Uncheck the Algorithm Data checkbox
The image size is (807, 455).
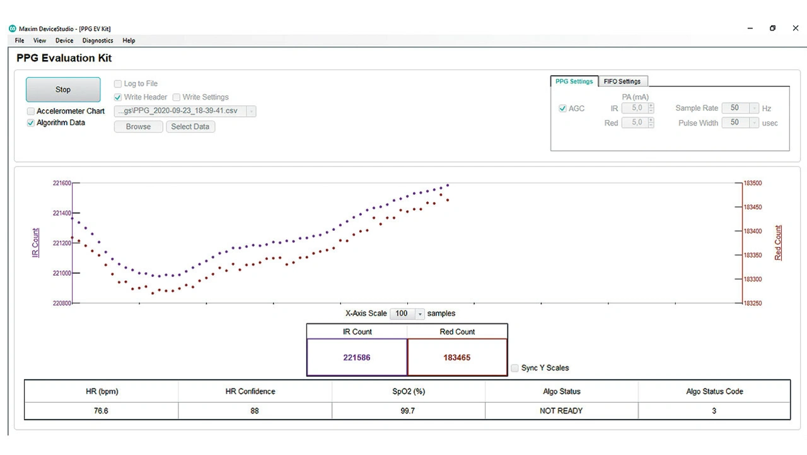[31, 123]
